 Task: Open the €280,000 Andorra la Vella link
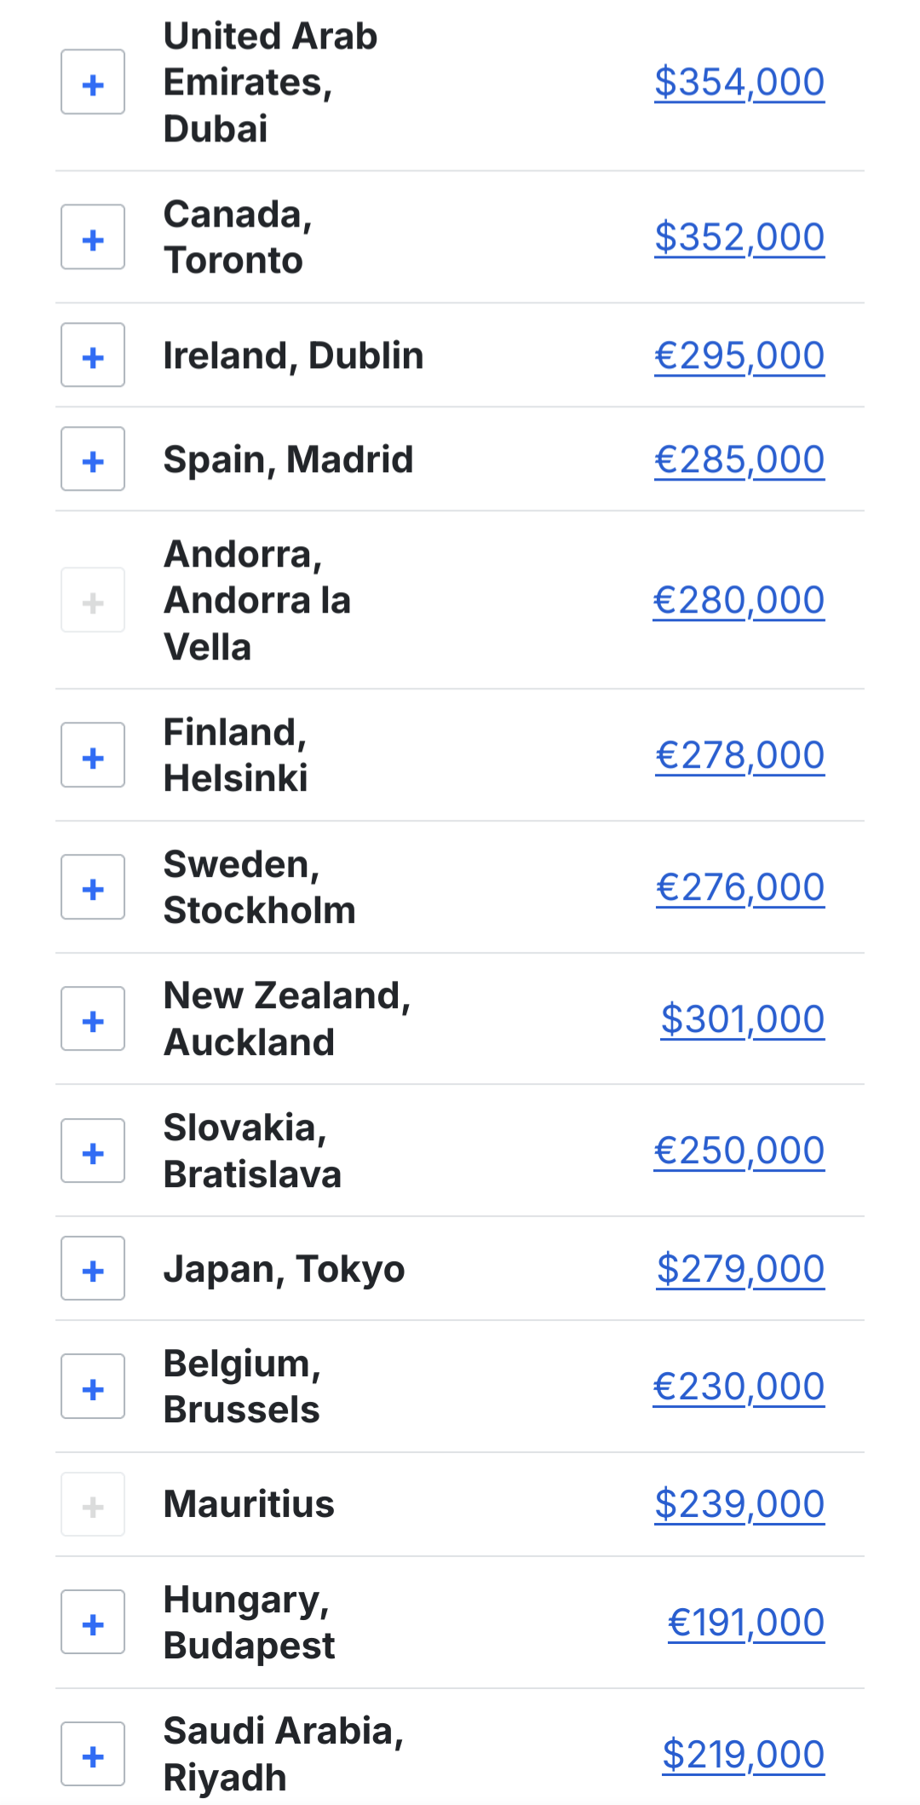point(739,601)
